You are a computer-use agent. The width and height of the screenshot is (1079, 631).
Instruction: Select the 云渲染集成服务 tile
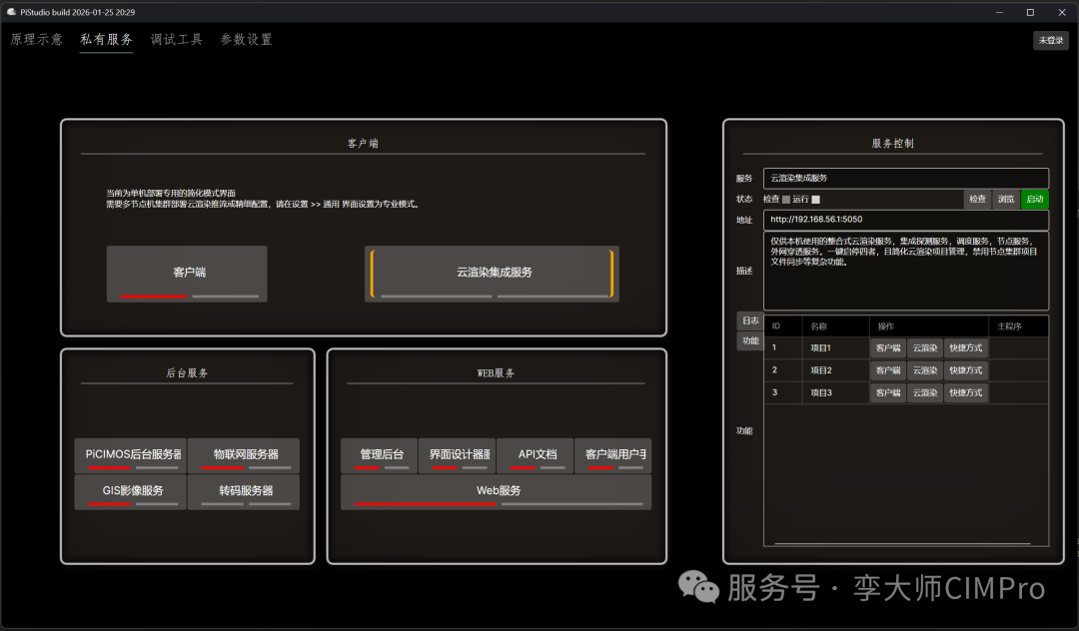tap(492, 274)
